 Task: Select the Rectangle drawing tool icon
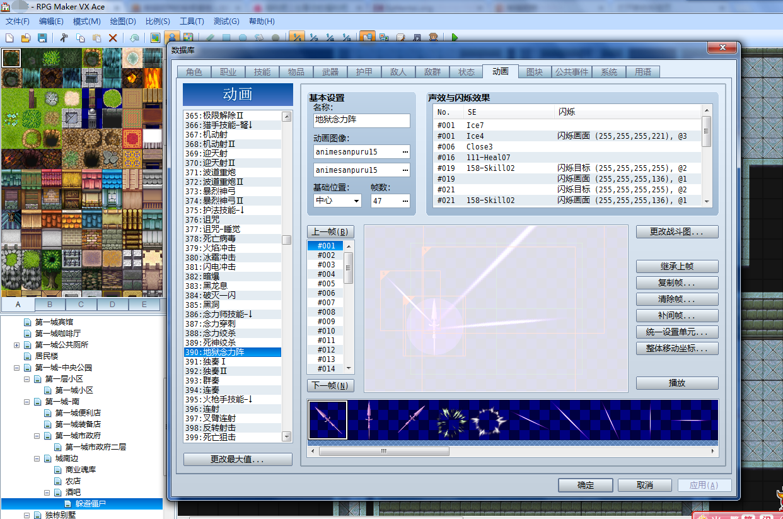point(226,38)
